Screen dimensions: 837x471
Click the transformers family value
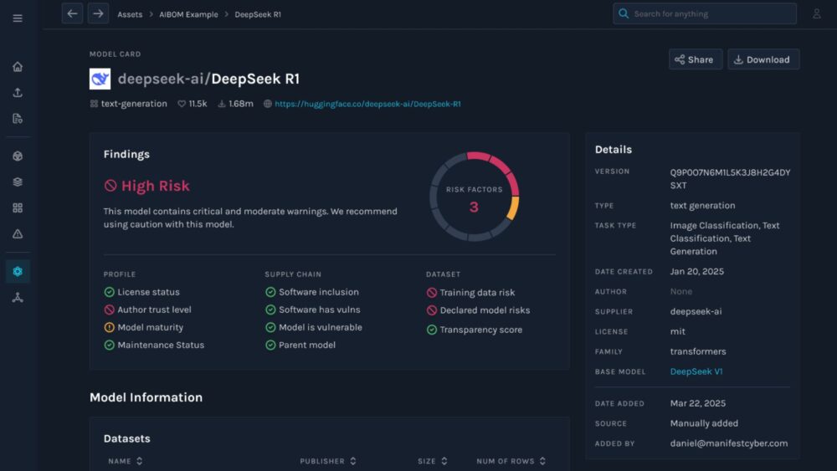pos(698,351)
